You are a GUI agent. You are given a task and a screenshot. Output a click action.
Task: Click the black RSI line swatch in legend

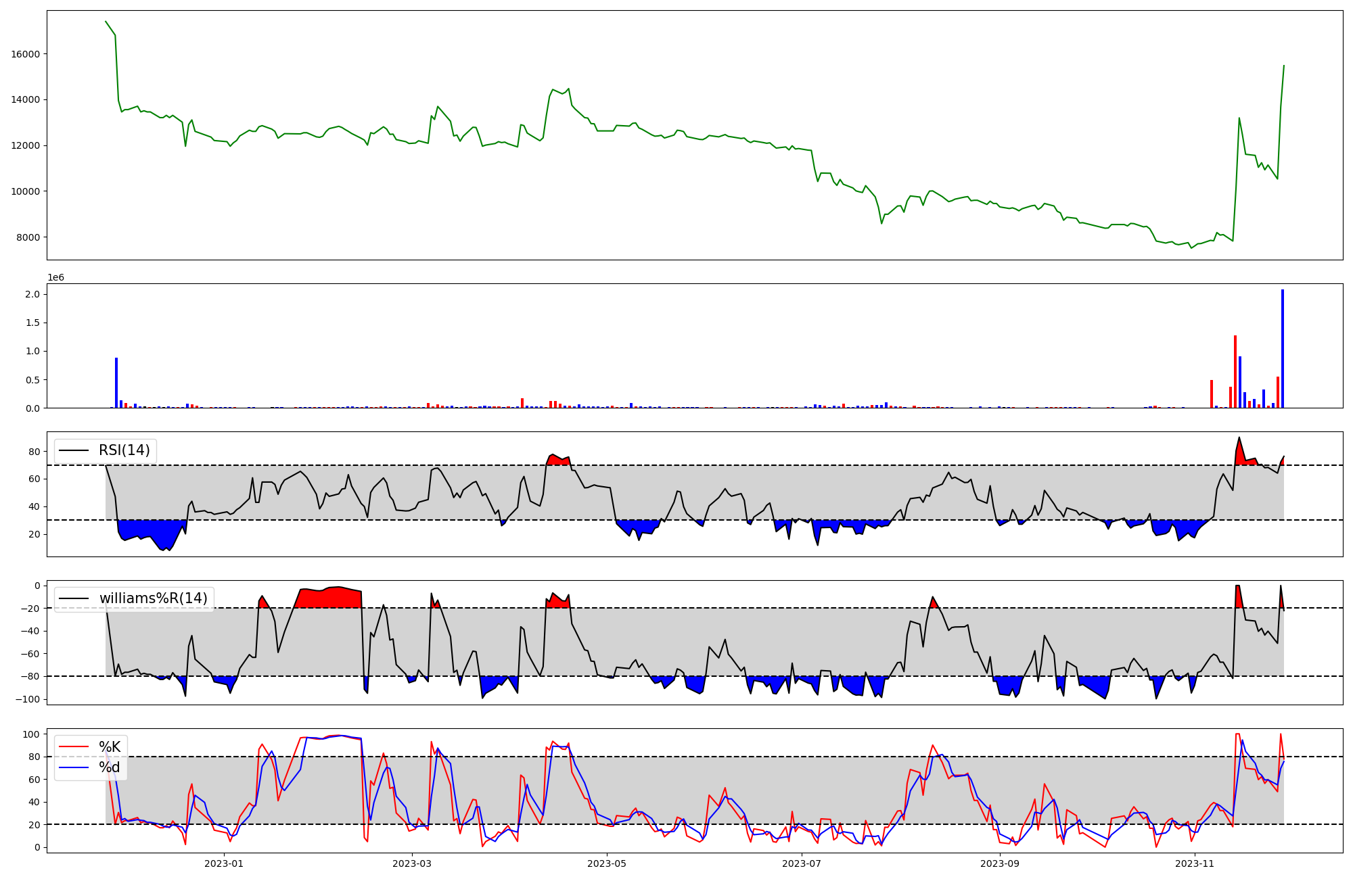pos(74,450)
